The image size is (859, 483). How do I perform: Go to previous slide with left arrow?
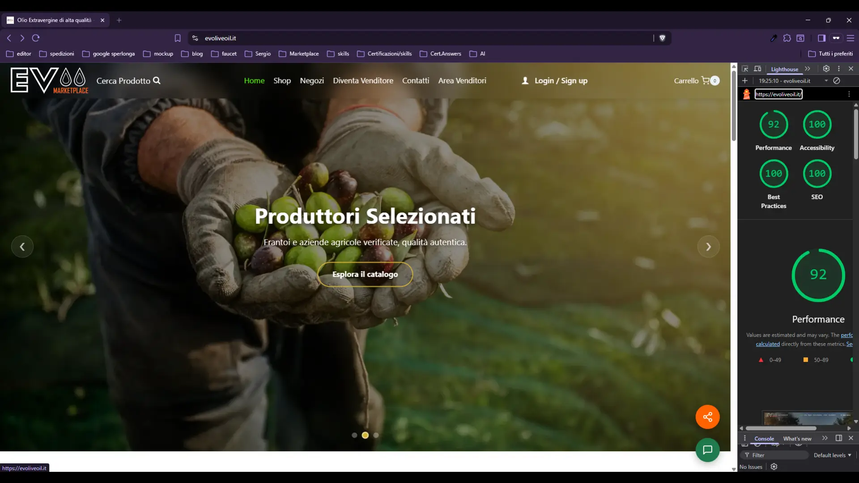tap(22, 246)
